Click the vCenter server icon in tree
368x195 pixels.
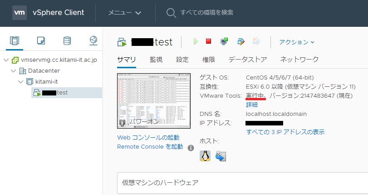coord(15,60)
